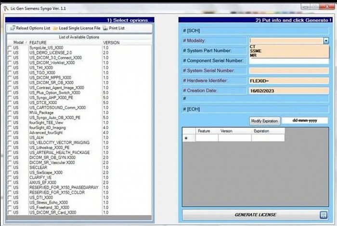This screenshot has height=226, width=337.
Task: Select the US_DICOM_Worklist_X300 checkbox
Action: click(10, 63)
